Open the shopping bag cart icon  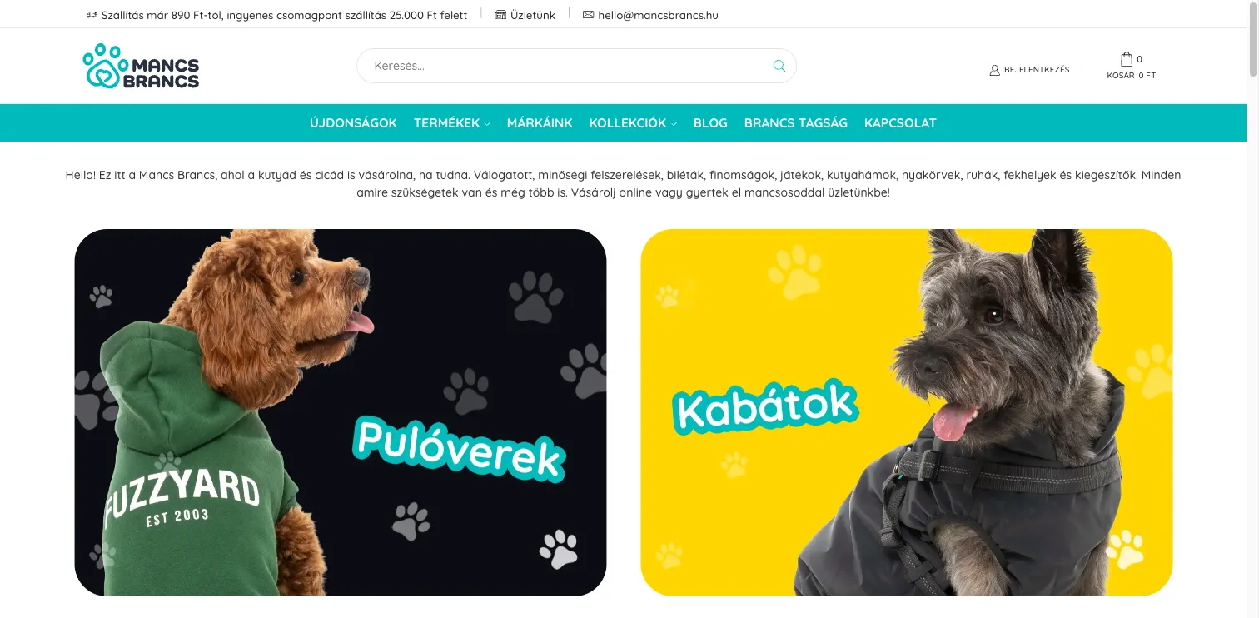(x=1127, y=59)
